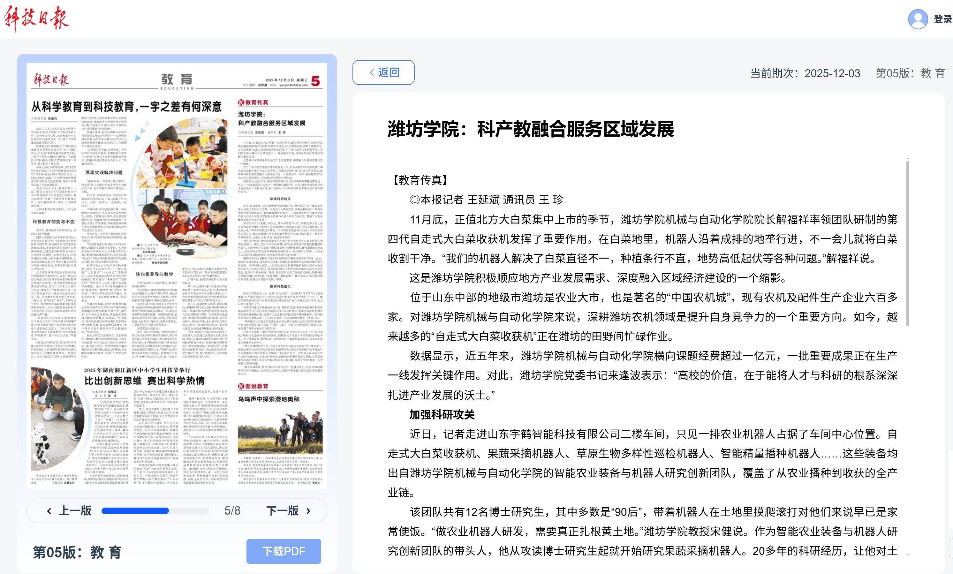953x574 pixels.
Task: Click the 科技日报 logo at top left
Action: pyautogui.click(x=36, y=18)
